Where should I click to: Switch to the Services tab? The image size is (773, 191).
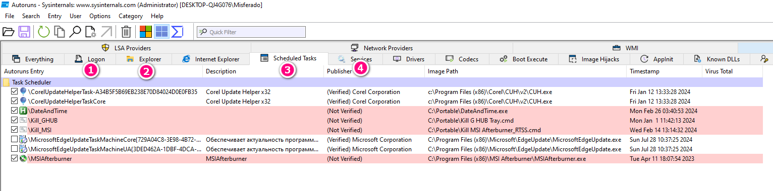tap(355, 59)
